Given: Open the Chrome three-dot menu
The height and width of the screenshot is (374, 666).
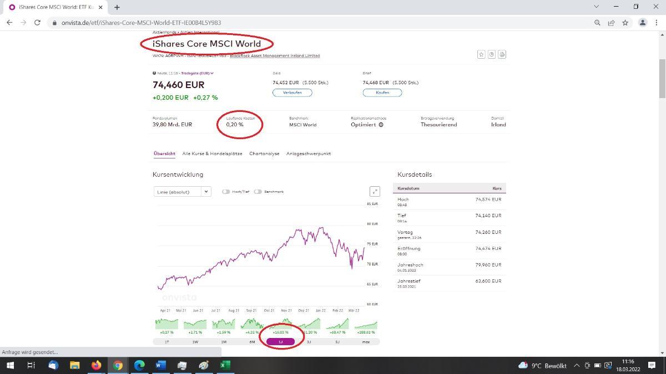Looking at the screenshot, I should tap(657, 23).
